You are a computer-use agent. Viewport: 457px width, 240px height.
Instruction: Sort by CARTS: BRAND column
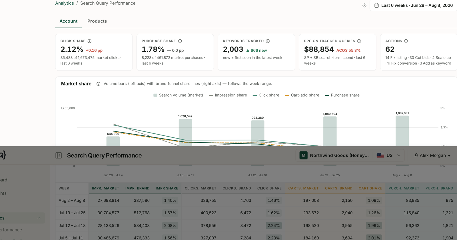click(x=338, y=188)
